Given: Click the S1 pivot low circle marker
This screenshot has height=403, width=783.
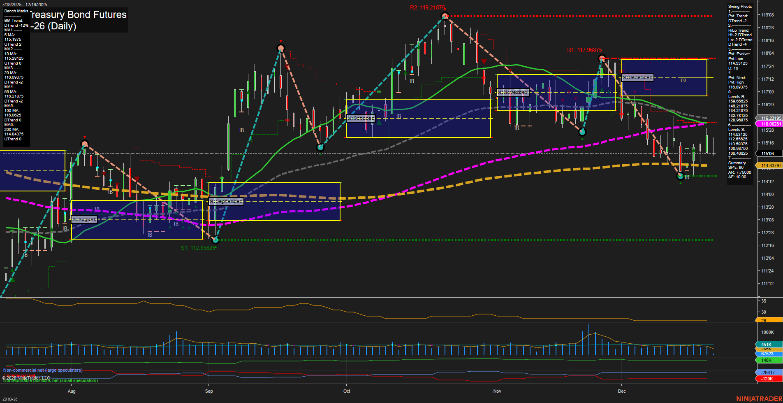Looking at the screenshot, I should (215, 240).
